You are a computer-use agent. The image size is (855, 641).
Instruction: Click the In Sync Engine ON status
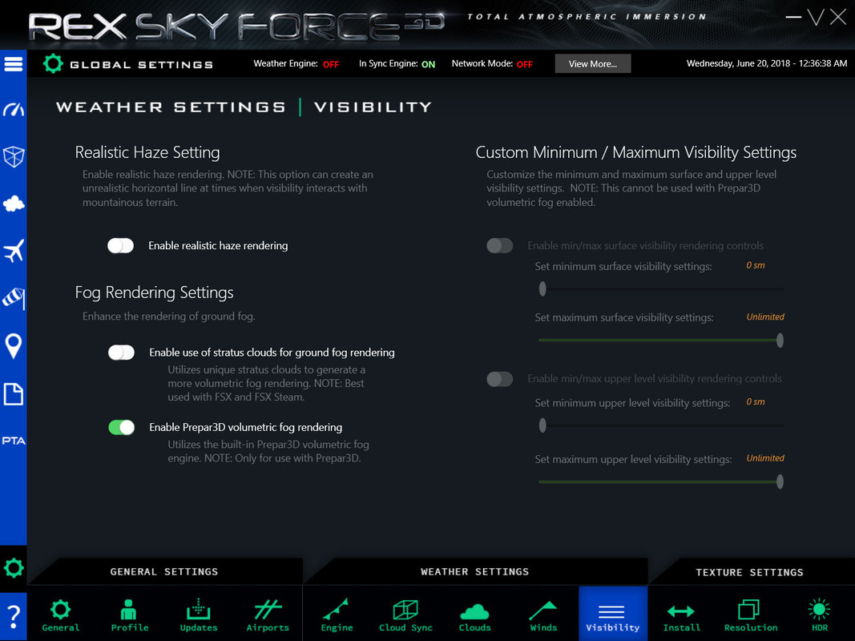point(428,64)
